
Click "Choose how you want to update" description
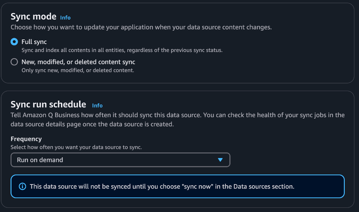click(141, 27)
